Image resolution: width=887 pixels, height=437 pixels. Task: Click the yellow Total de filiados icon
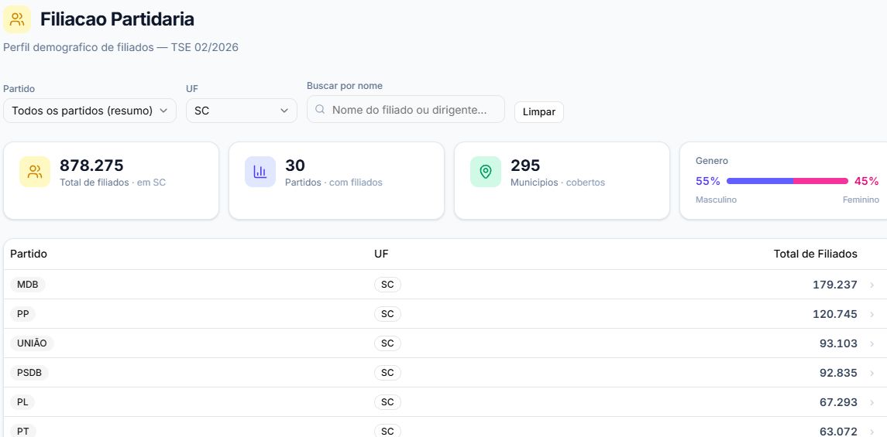35,172
